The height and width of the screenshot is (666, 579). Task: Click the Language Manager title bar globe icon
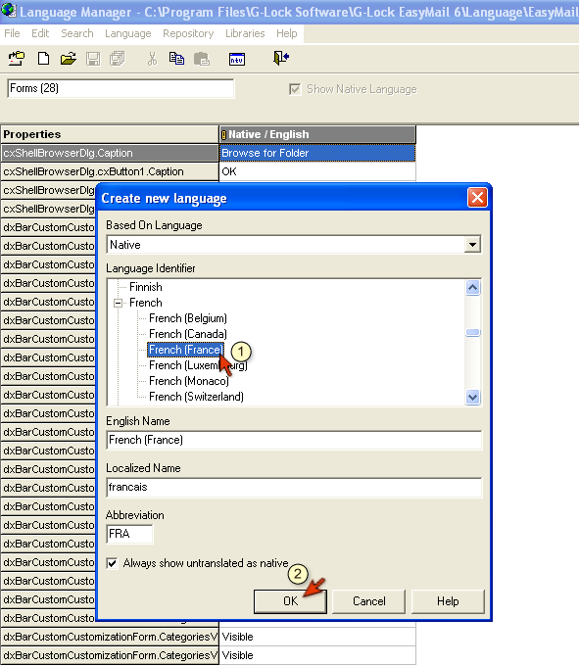[x=9, y=10]
